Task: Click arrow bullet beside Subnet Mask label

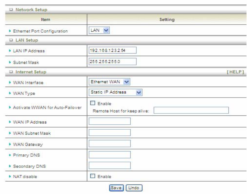Action: click(10, 62)
